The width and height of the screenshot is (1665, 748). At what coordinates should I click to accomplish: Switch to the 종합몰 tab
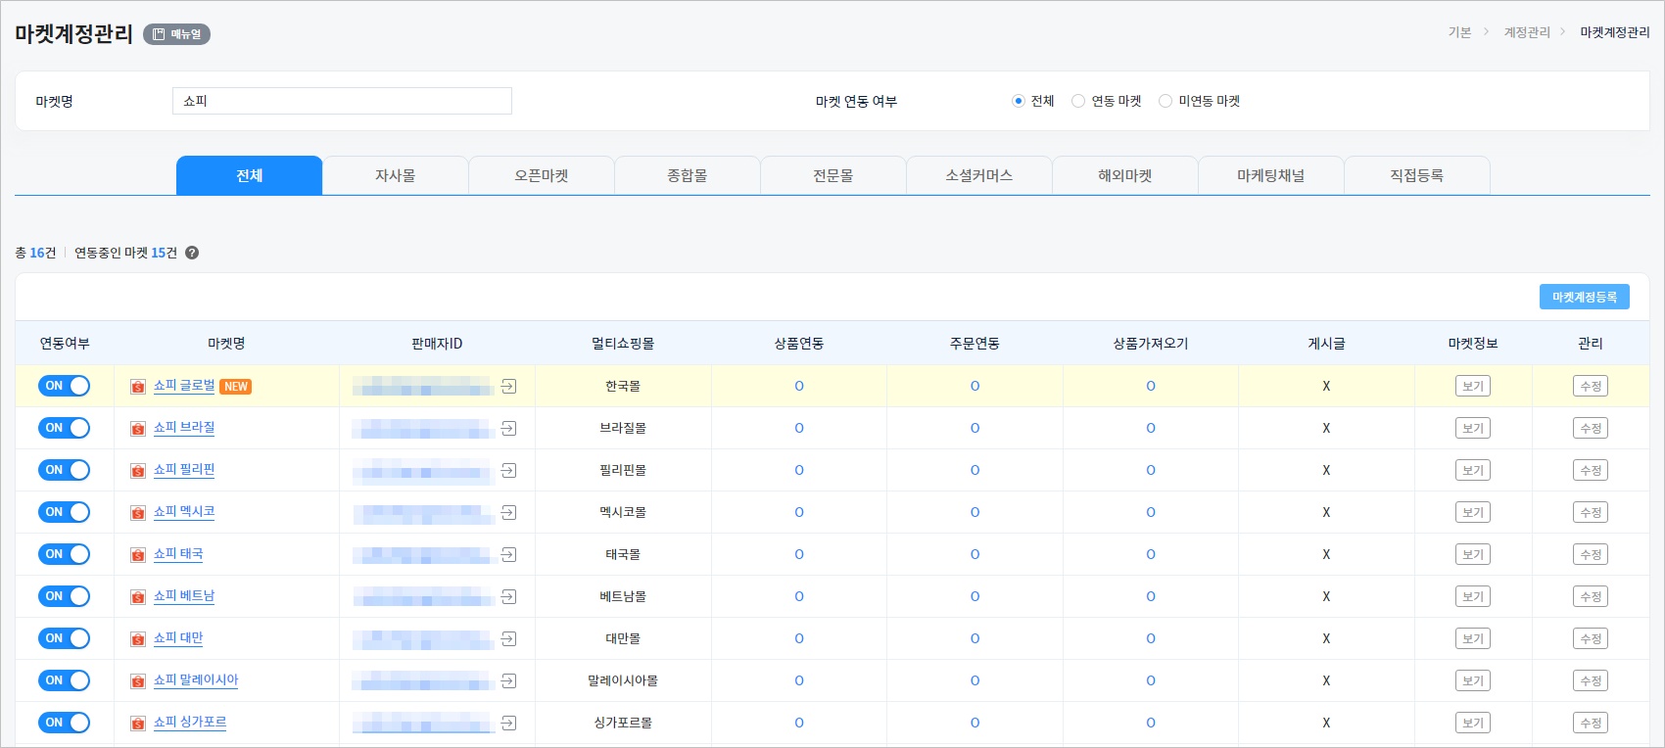click(x=688, y=175)
